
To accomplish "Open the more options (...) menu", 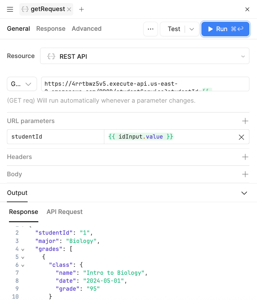I will point(151,29).
